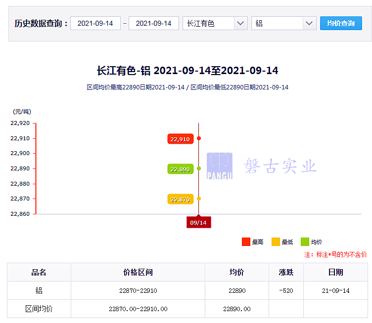This screenshot has width=372, height=323.
Task: Click the 22890.00 interval average cell
Action: pyautogui.click(x=237, y=309)
